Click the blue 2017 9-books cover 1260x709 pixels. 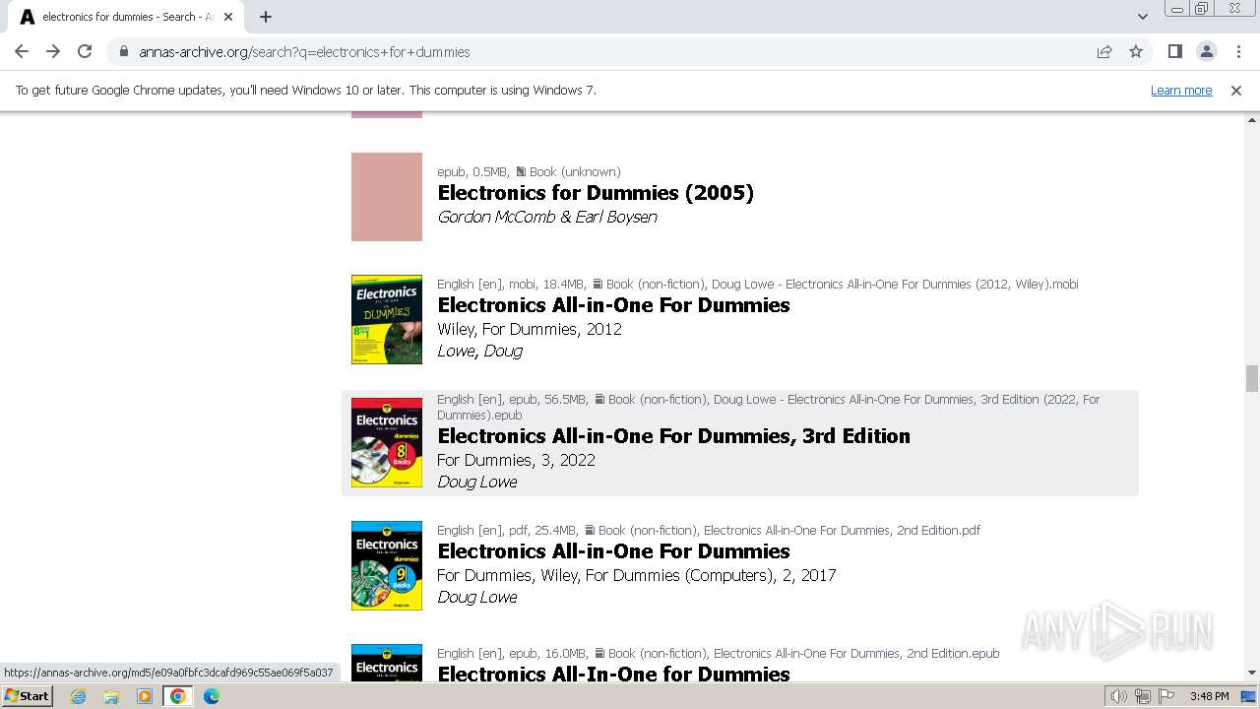click(387, 565)
